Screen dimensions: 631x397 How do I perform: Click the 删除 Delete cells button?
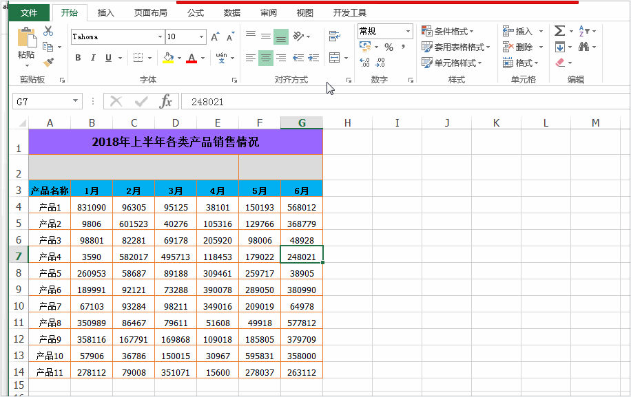518,47
